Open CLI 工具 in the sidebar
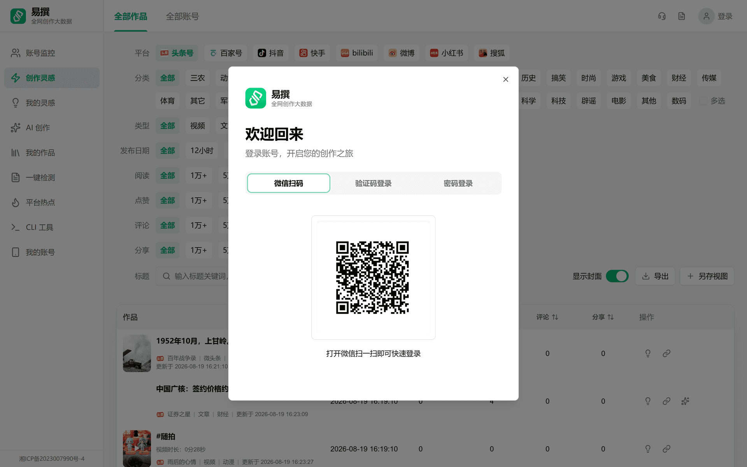 point(52,227)
